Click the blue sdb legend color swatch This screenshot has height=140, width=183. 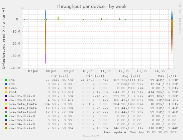click(6, 84)
